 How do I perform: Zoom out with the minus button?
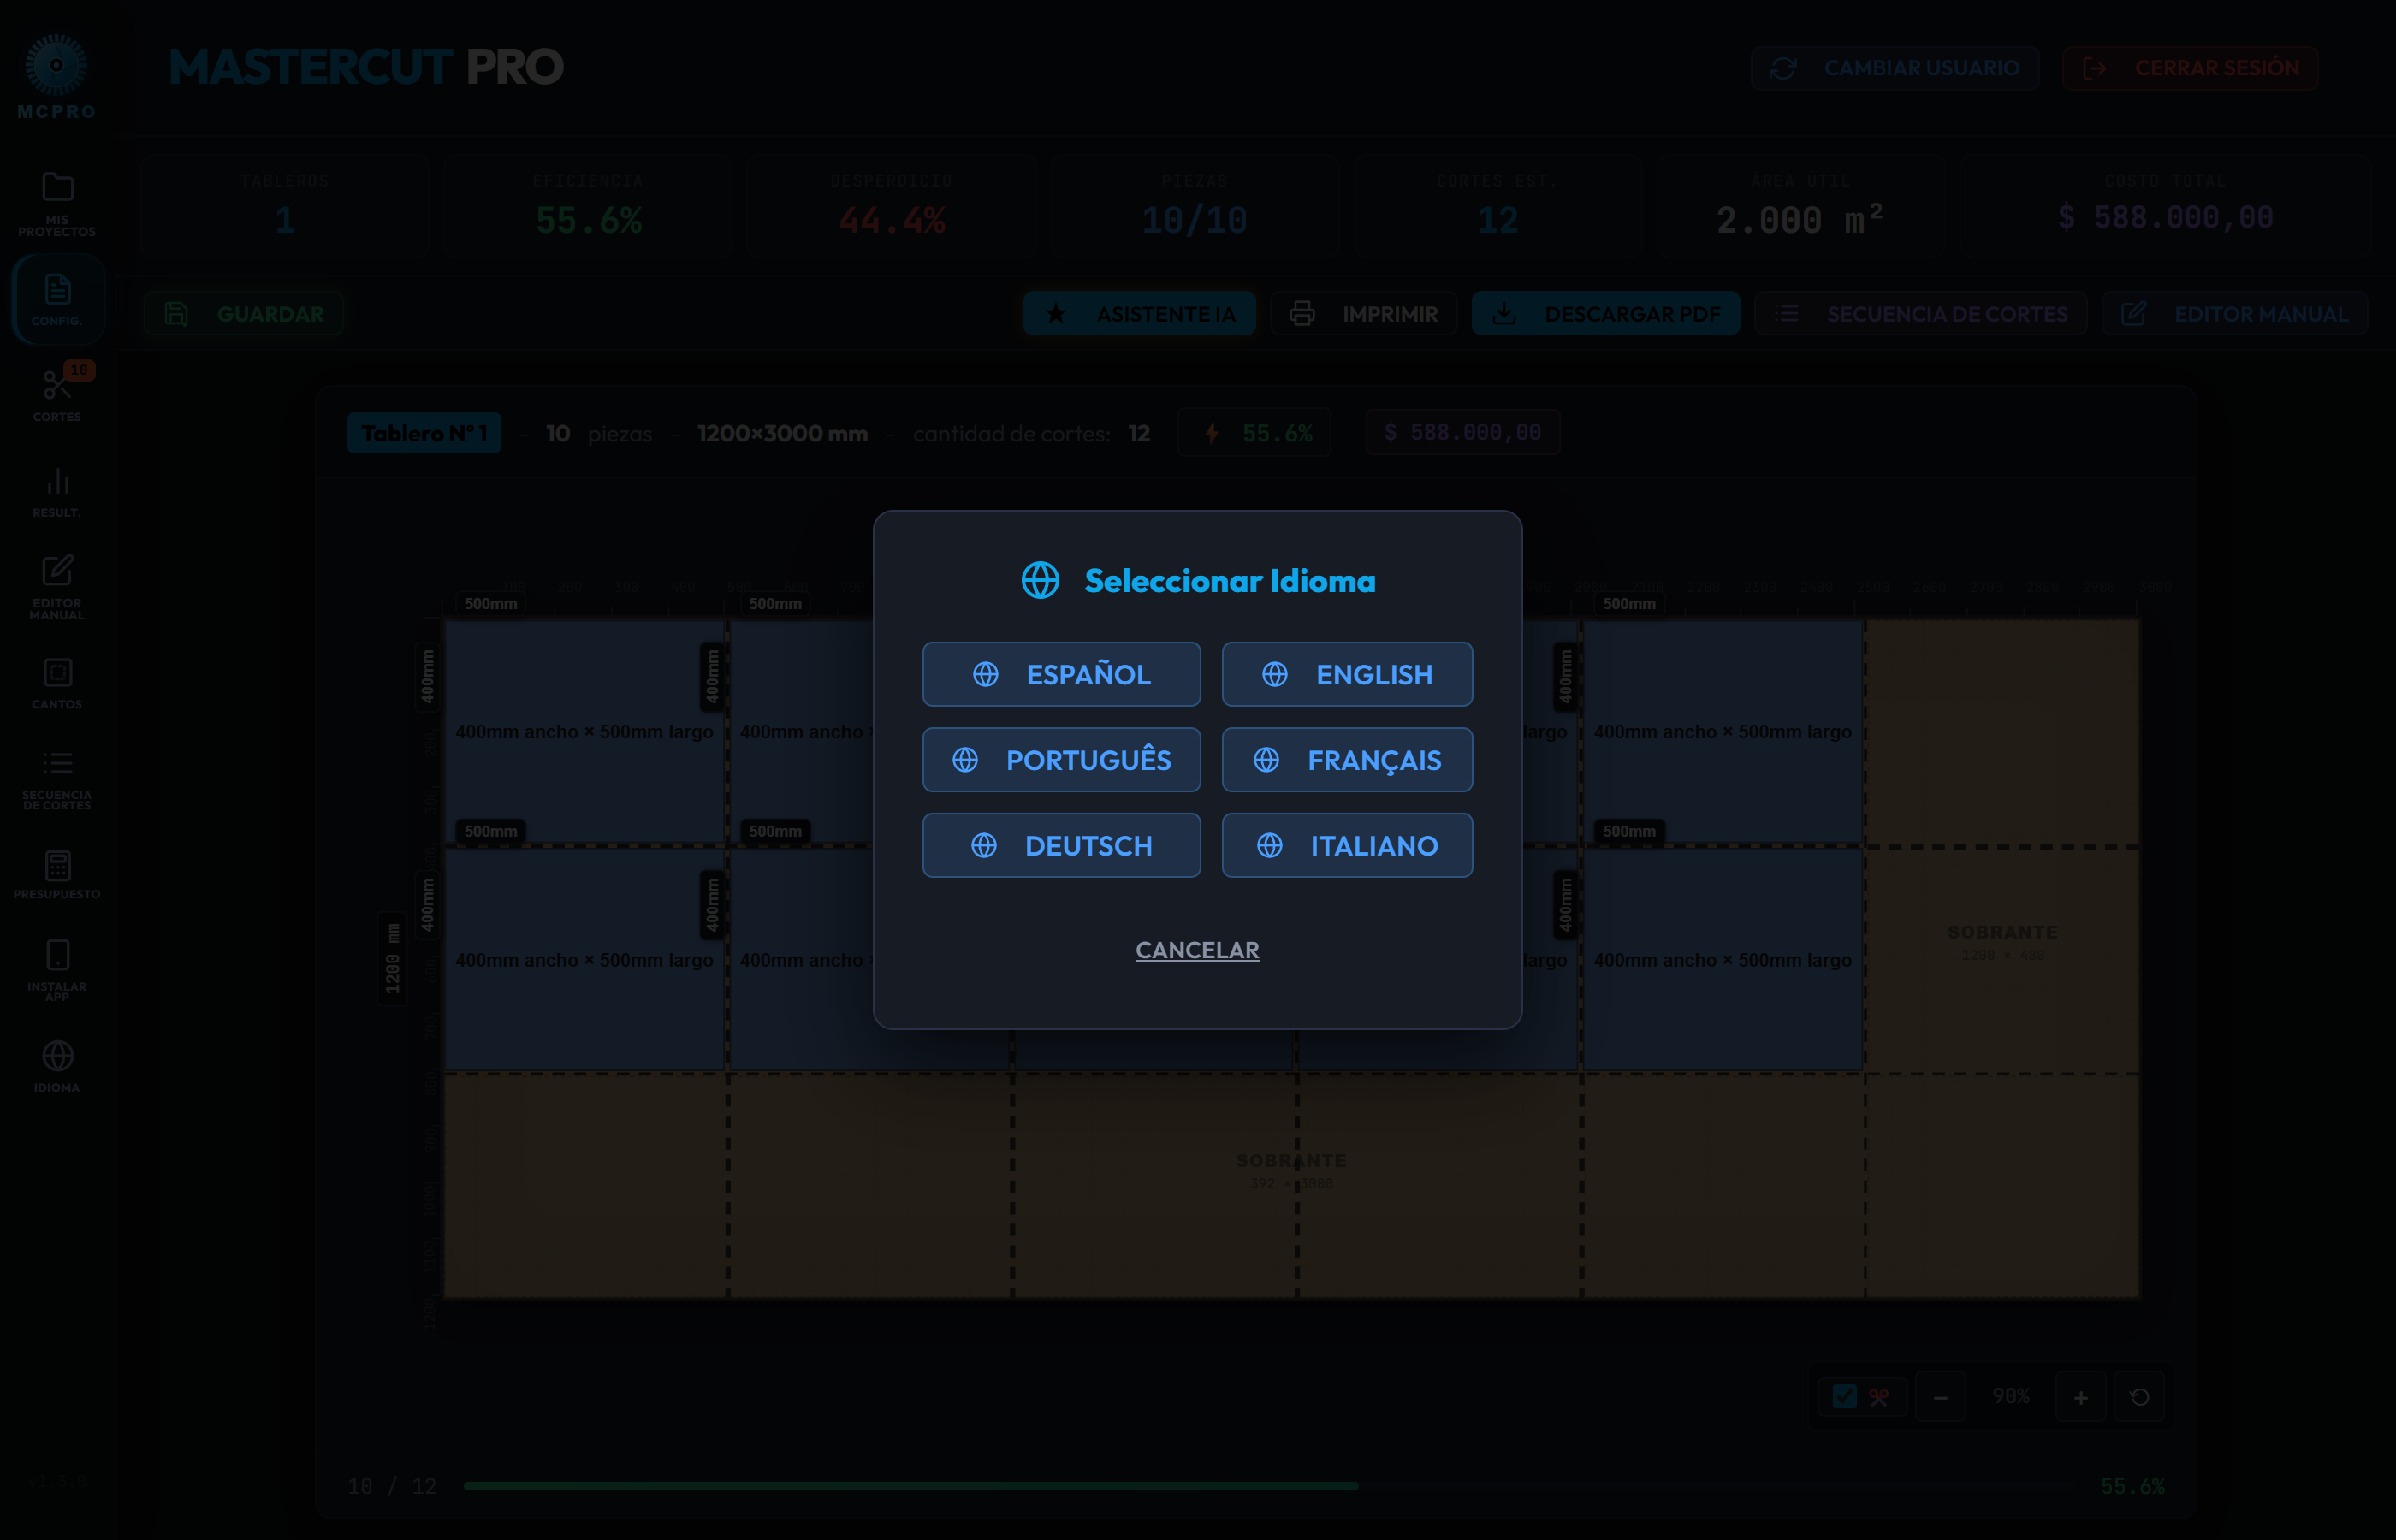[1941, 1397]
